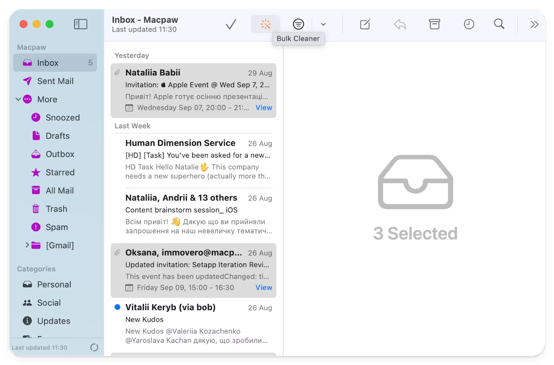Show more toolbar actions with double chevron
The width and height of the screenshot is (554, 365).
point(534,24)
